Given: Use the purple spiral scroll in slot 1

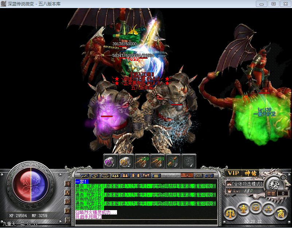Looking at the screenshot, I should [x=111, y=161].
